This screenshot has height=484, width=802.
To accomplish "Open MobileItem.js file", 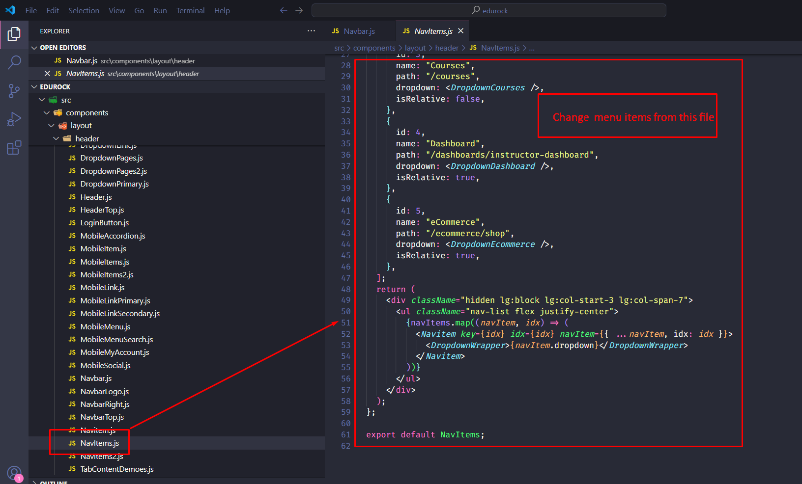I will coord(176,249).
